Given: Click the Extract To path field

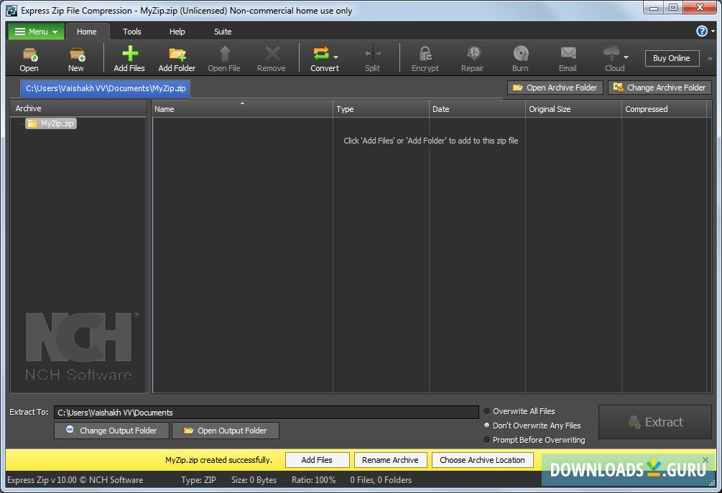Looking at the screenshot, I should [266, 412].
